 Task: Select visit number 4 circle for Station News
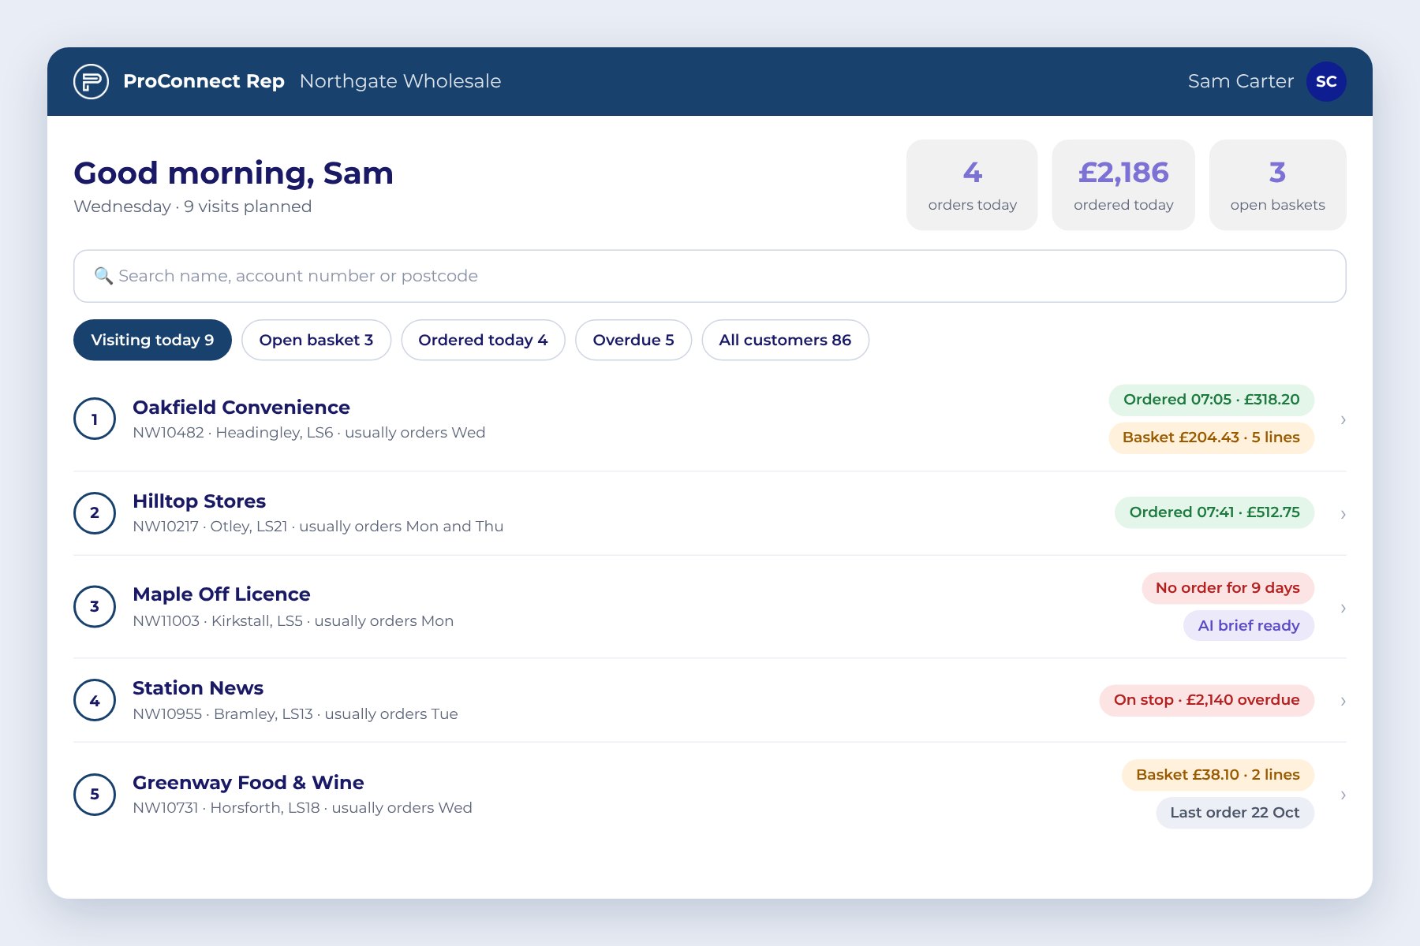(x=95, y=700)
